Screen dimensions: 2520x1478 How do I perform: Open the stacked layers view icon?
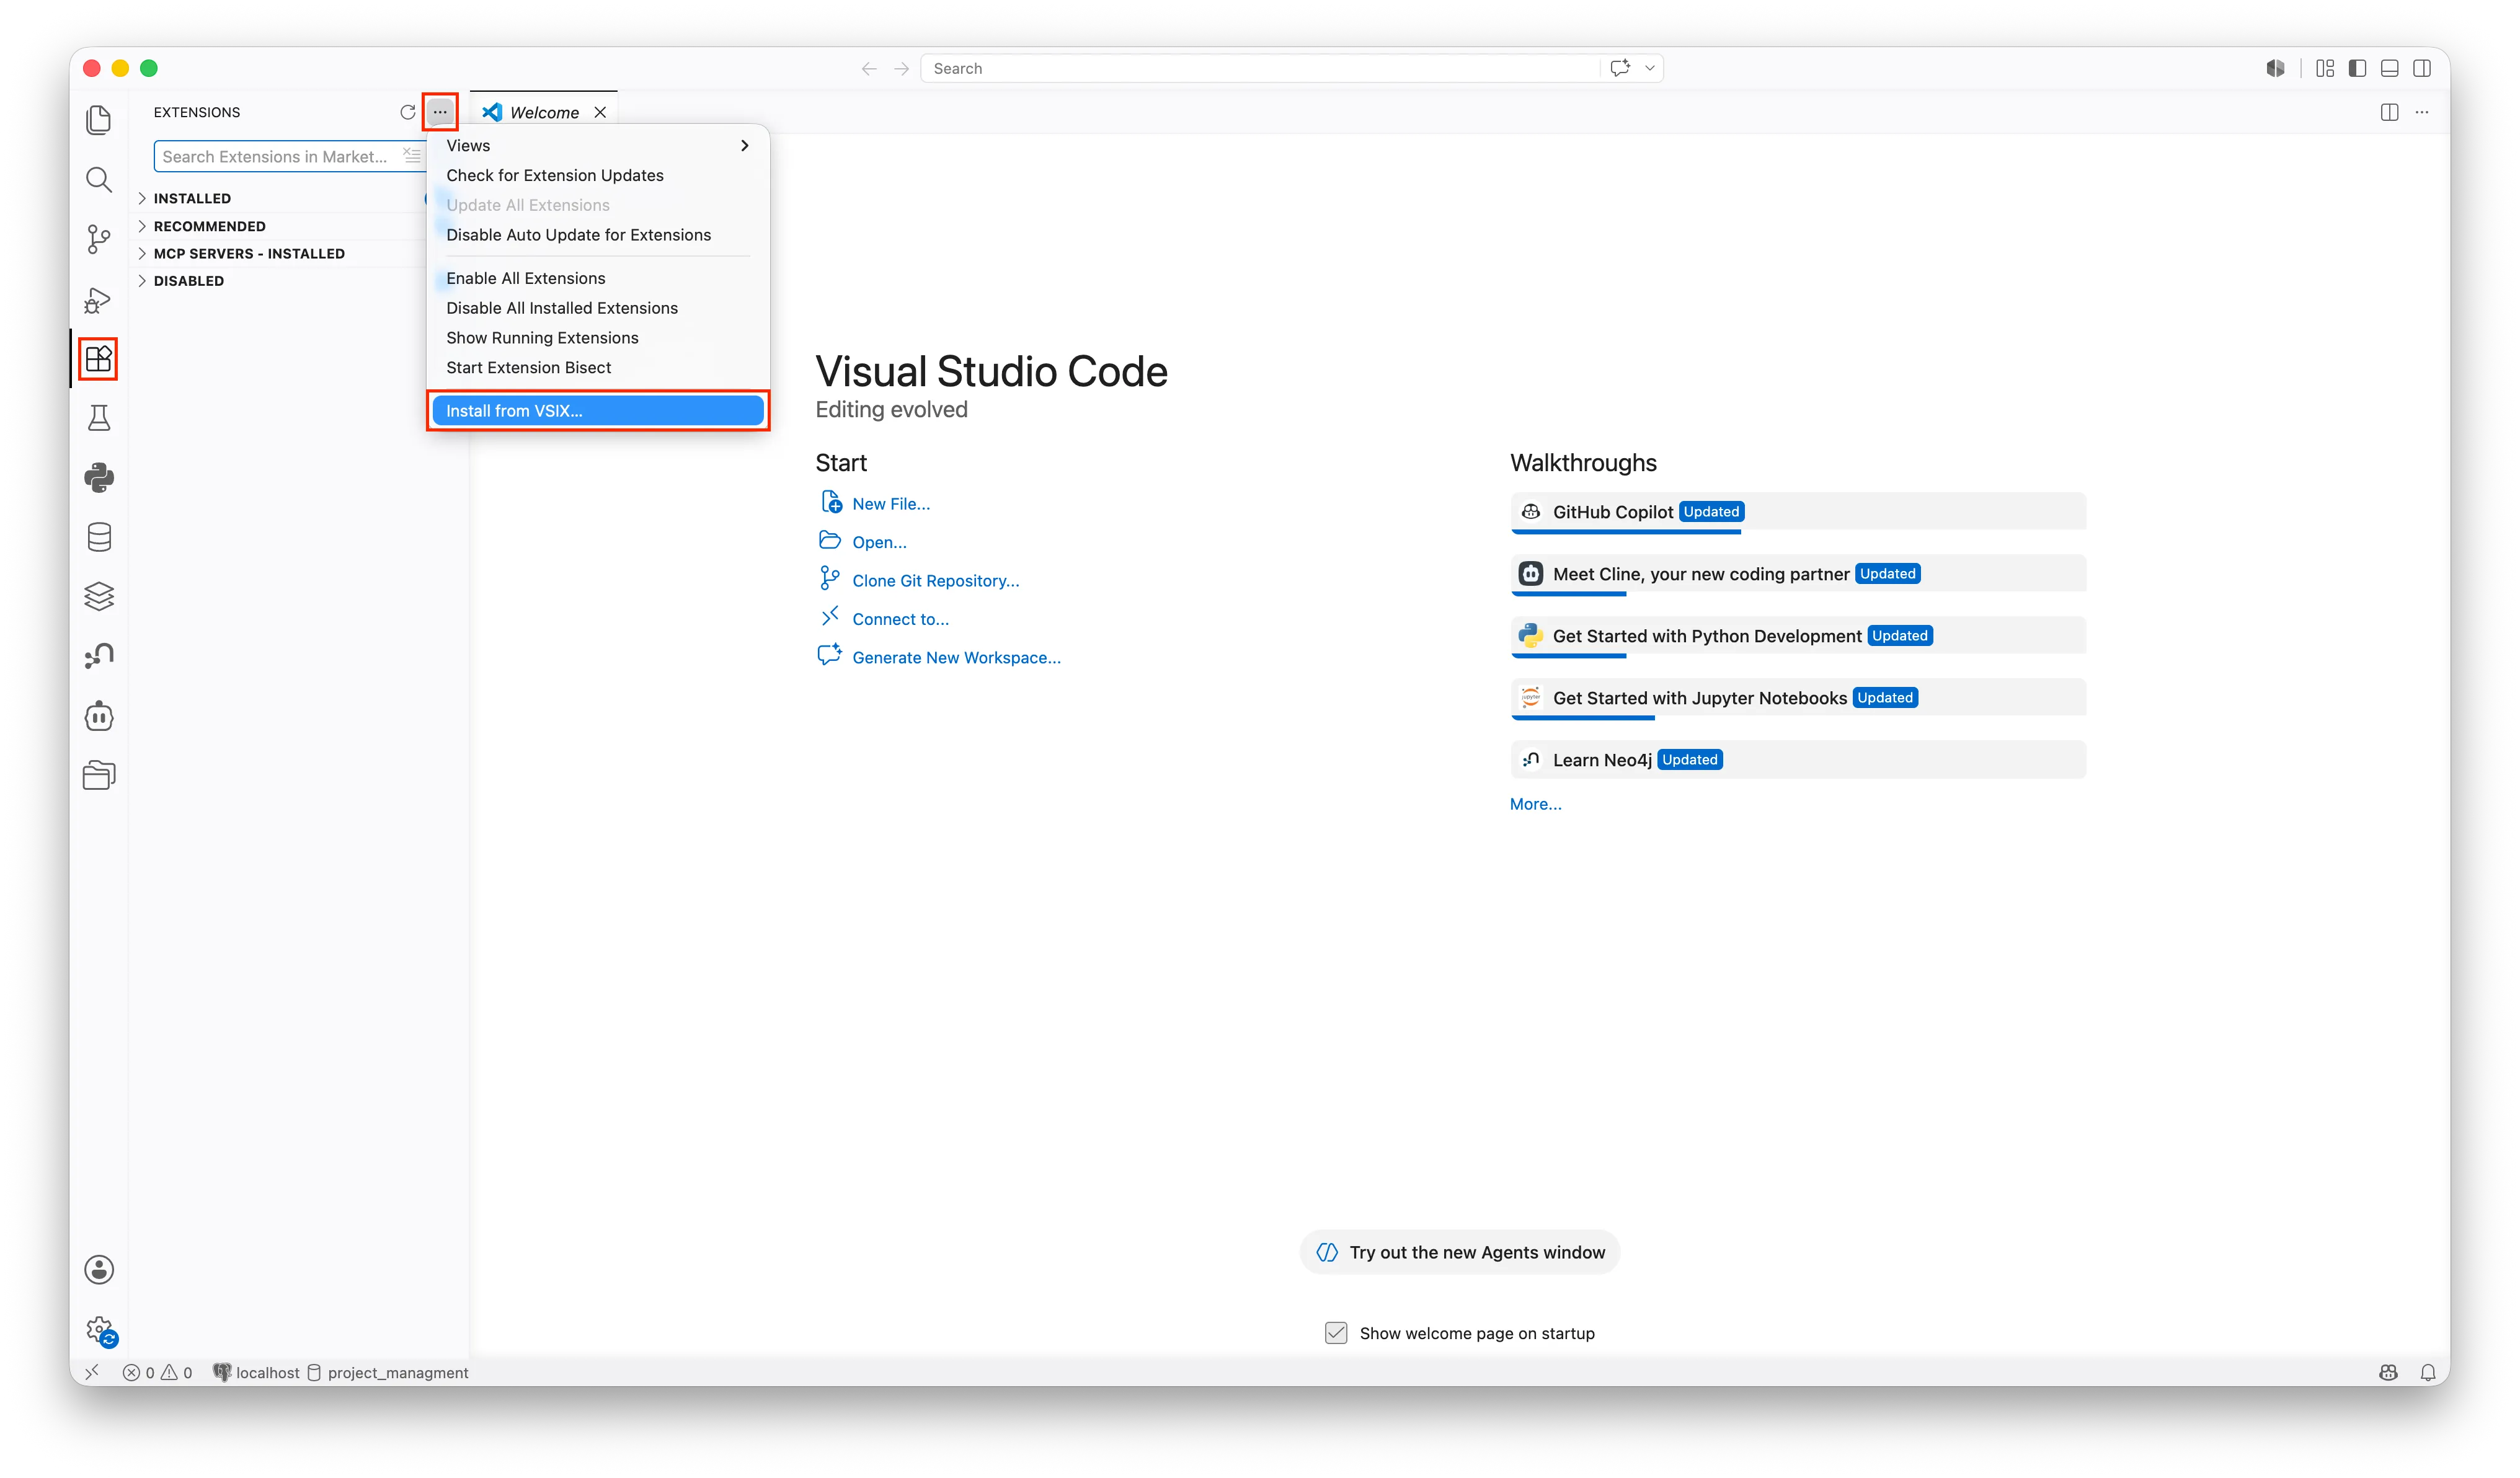tap(99, 597)
